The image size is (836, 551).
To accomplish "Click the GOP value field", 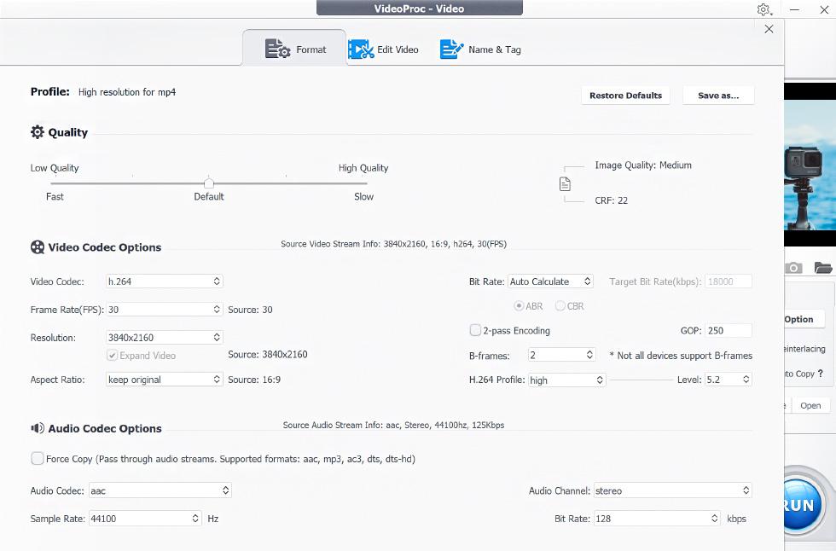I will pyautogui.click(x=729, y=330).
